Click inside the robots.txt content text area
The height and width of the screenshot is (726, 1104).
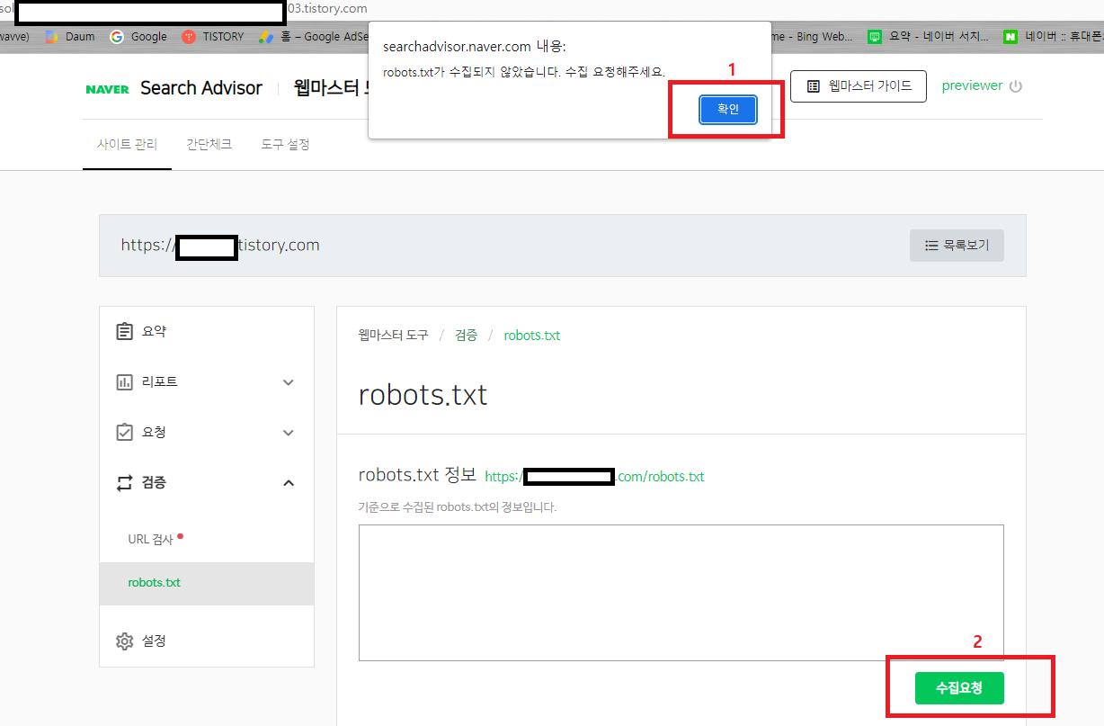tap(681, 593)
